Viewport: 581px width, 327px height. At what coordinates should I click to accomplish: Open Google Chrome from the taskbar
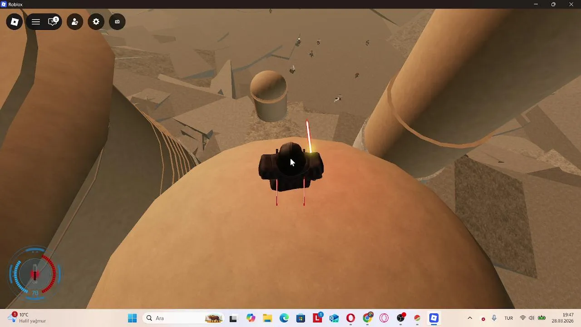pos(368,318)
